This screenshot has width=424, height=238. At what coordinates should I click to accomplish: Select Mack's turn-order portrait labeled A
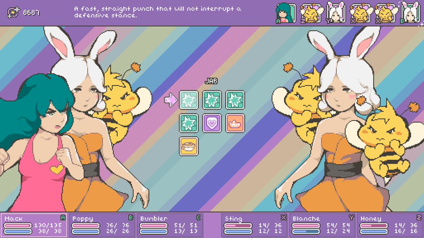tap(285, 13)
